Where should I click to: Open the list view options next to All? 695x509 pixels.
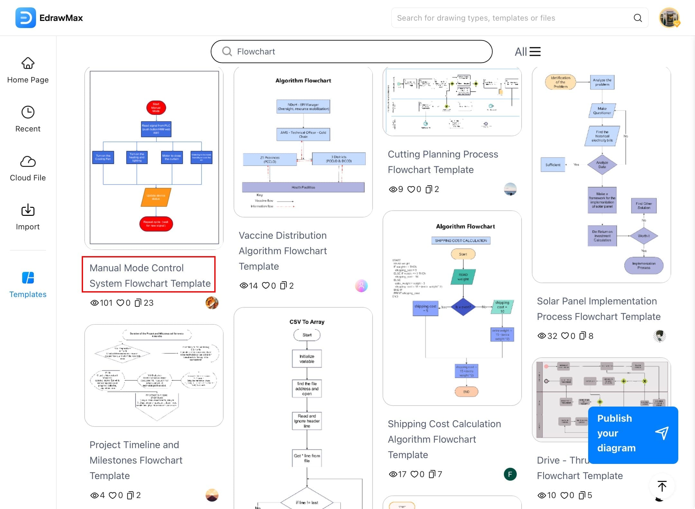pyautogui.click(x=535, y=52)
